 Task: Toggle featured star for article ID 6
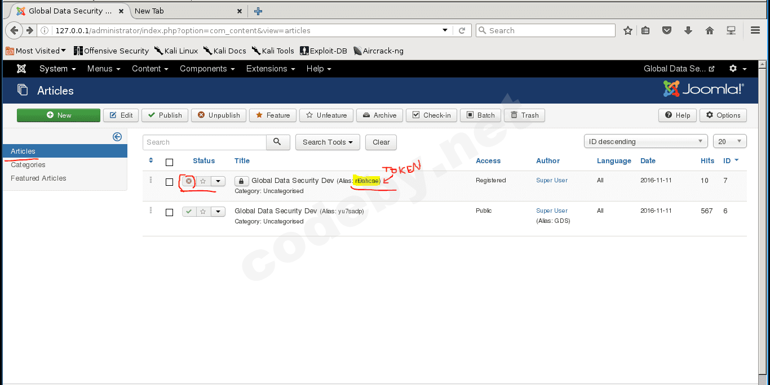coord(203,212)
